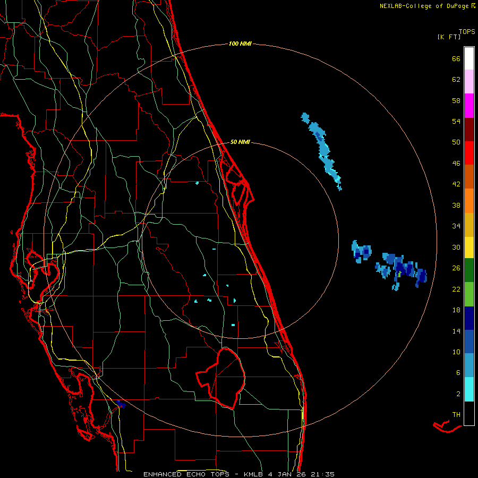
Task: Click the legend value '42'
Action: (x=456, y=184)
